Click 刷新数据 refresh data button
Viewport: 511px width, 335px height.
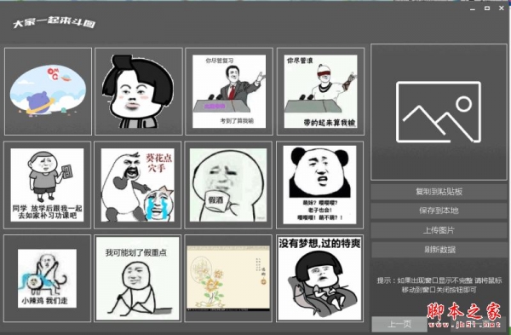[x=439, y=250]
